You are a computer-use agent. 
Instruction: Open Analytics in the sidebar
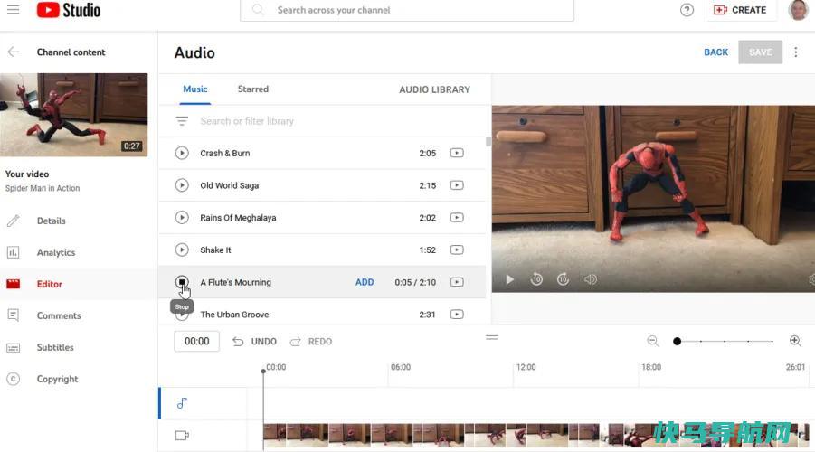(55, 252)
